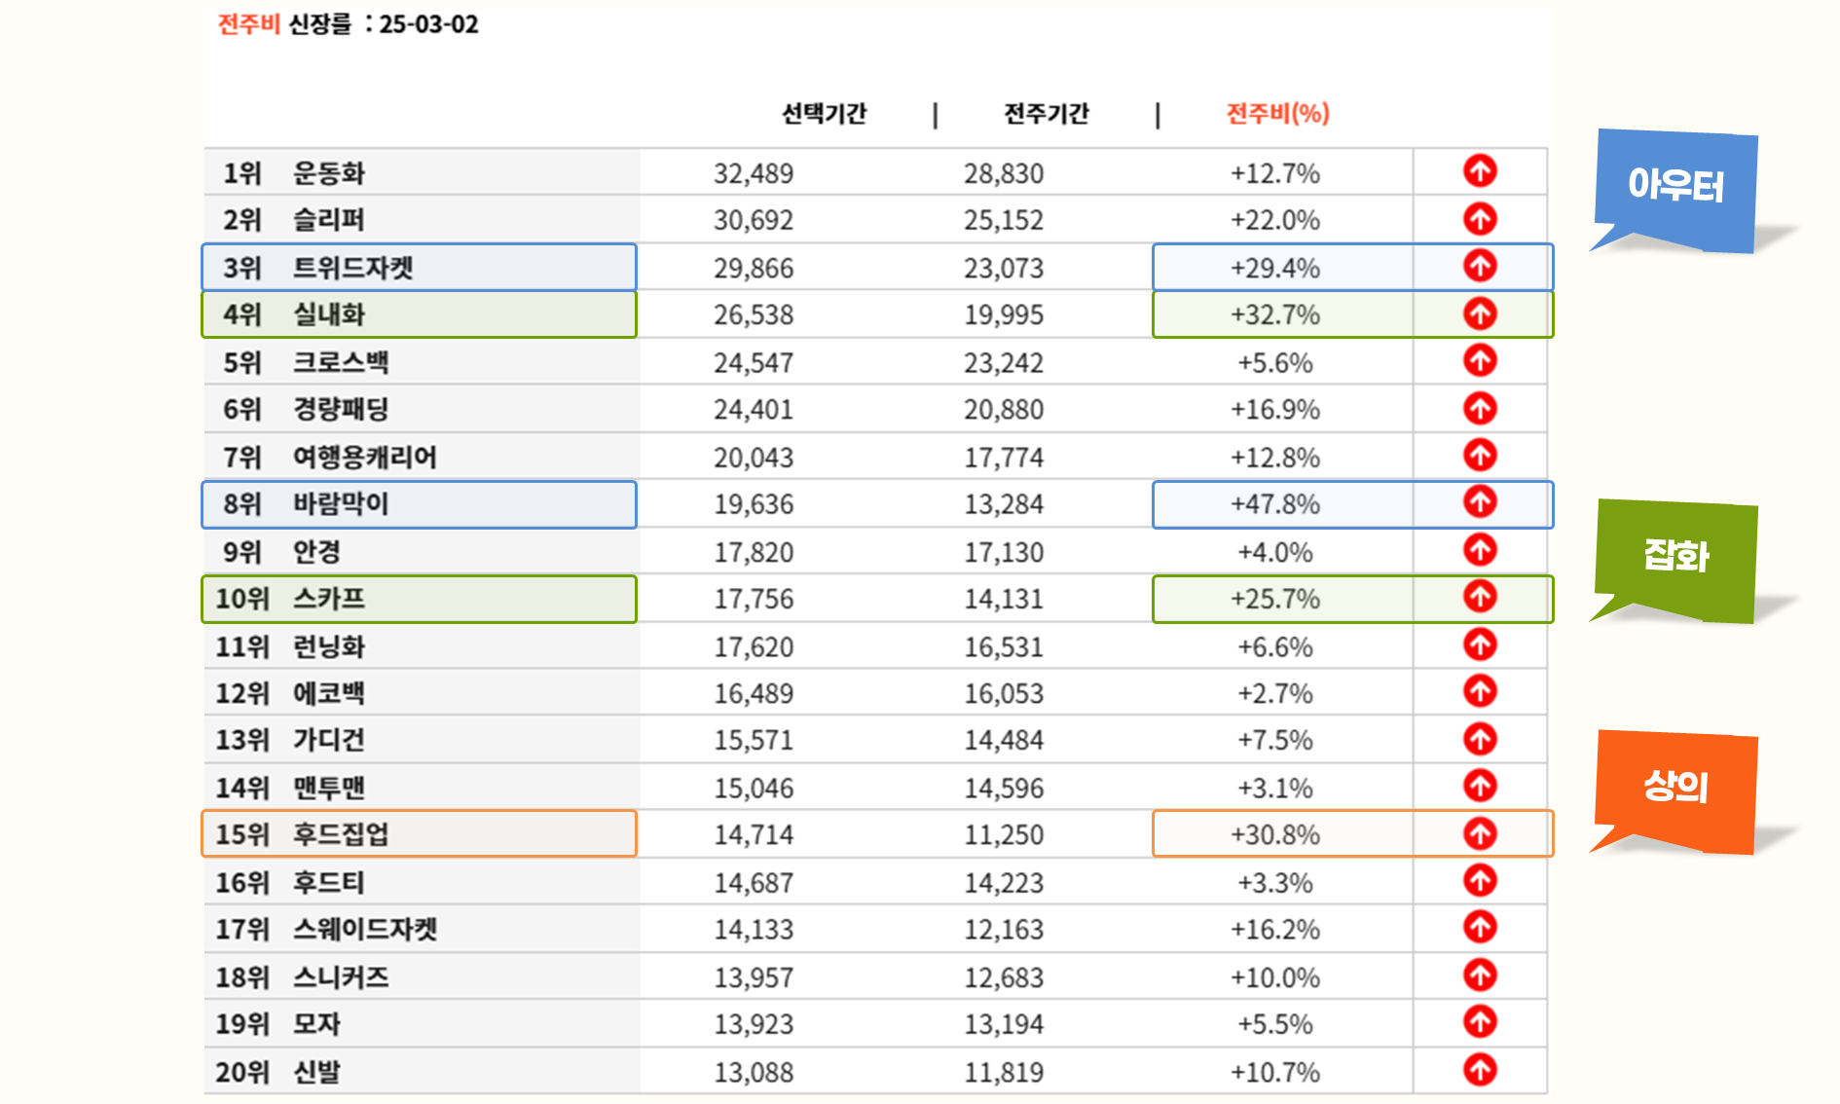Click the up-arrow icon in 후드집업 row

point(1480,833)
